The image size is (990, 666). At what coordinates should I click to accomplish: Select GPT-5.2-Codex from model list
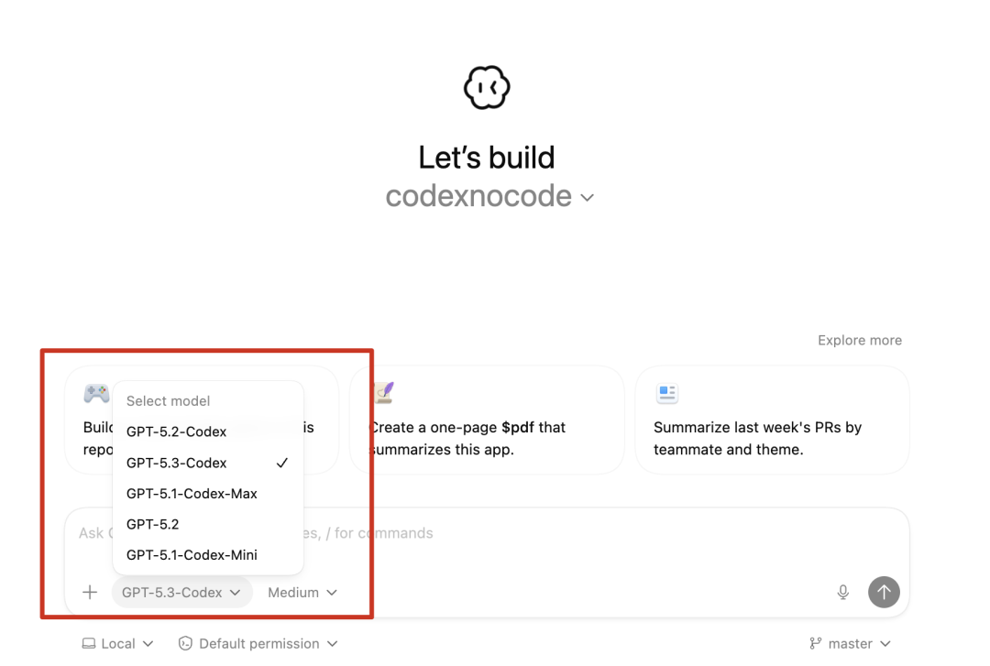coord(176,431)
